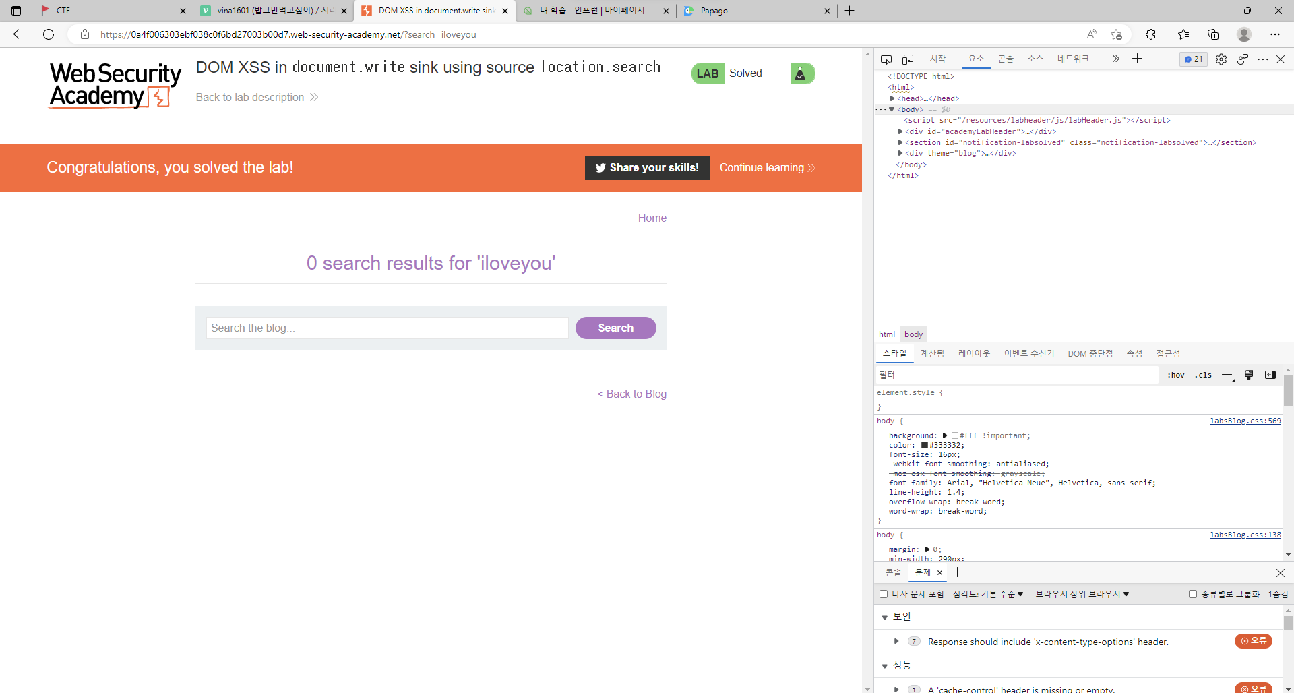Add a new tool tab in top DevTools bar
This screenshot has height=693, width=1294.
click(x=1138, y=59)
